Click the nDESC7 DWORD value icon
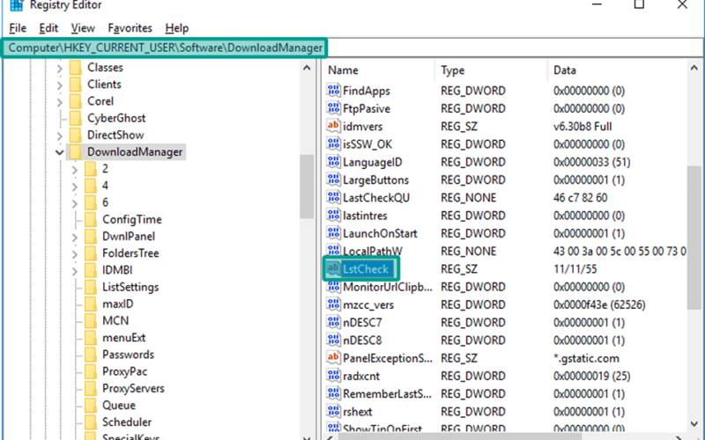The height and width of the screenshot is (440, 705). [333, 322]
